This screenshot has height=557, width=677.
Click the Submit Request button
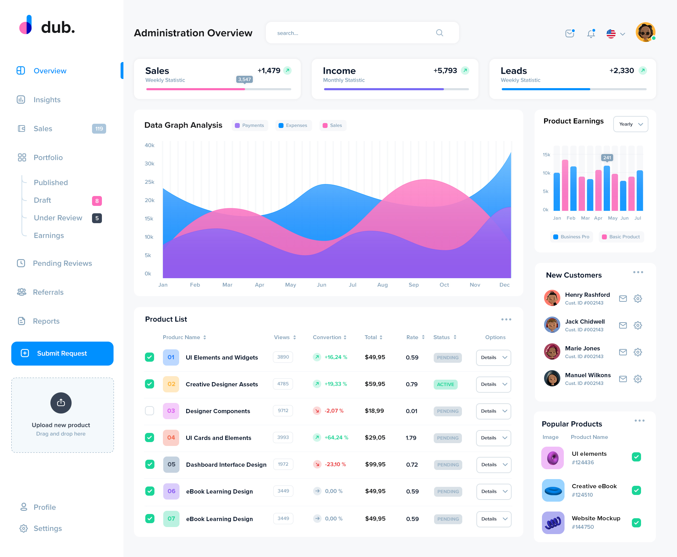pyautogui.click(x=62, y=353)
